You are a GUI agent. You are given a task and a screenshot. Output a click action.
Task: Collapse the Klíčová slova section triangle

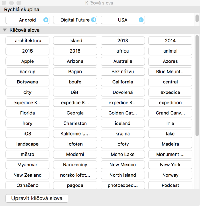(x=5, y=30)
